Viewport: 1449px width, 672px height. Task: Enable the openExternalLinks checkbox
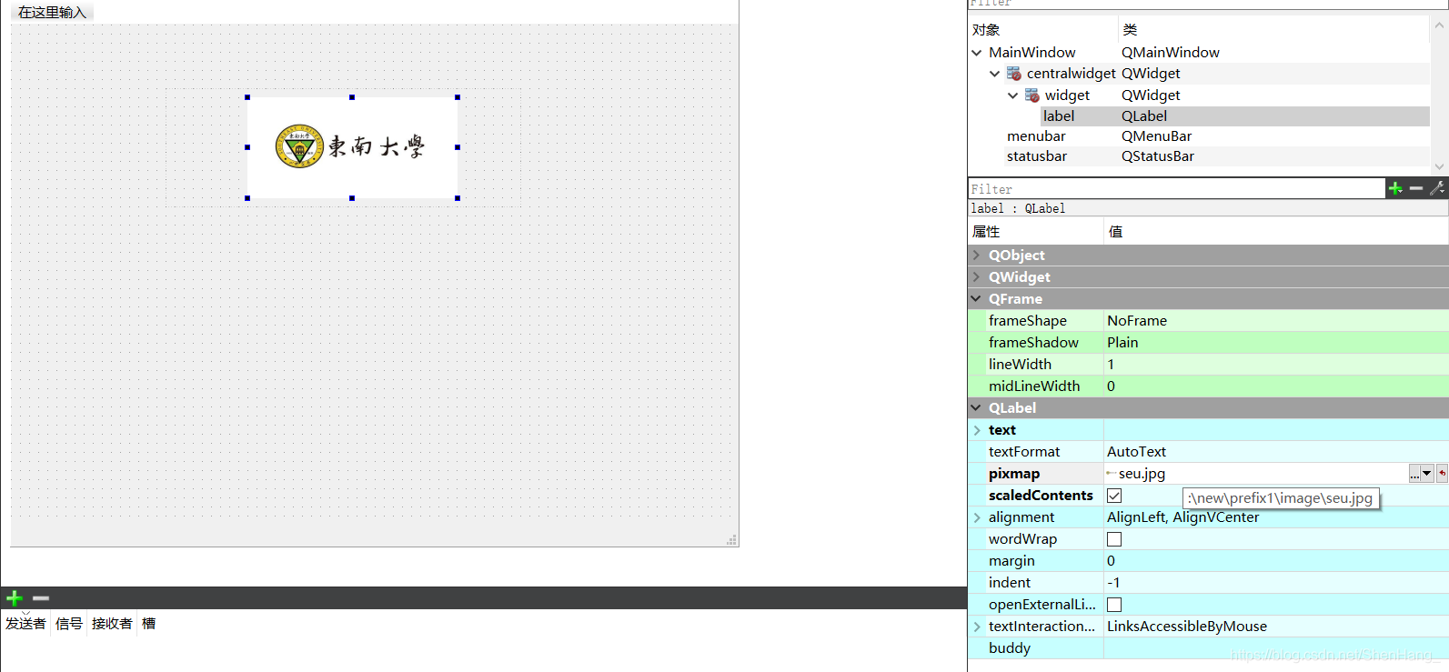pos(1114,605)
